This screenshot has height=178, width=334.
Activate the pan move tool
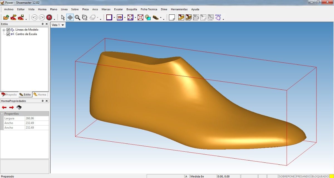click(x=70, y=17)
